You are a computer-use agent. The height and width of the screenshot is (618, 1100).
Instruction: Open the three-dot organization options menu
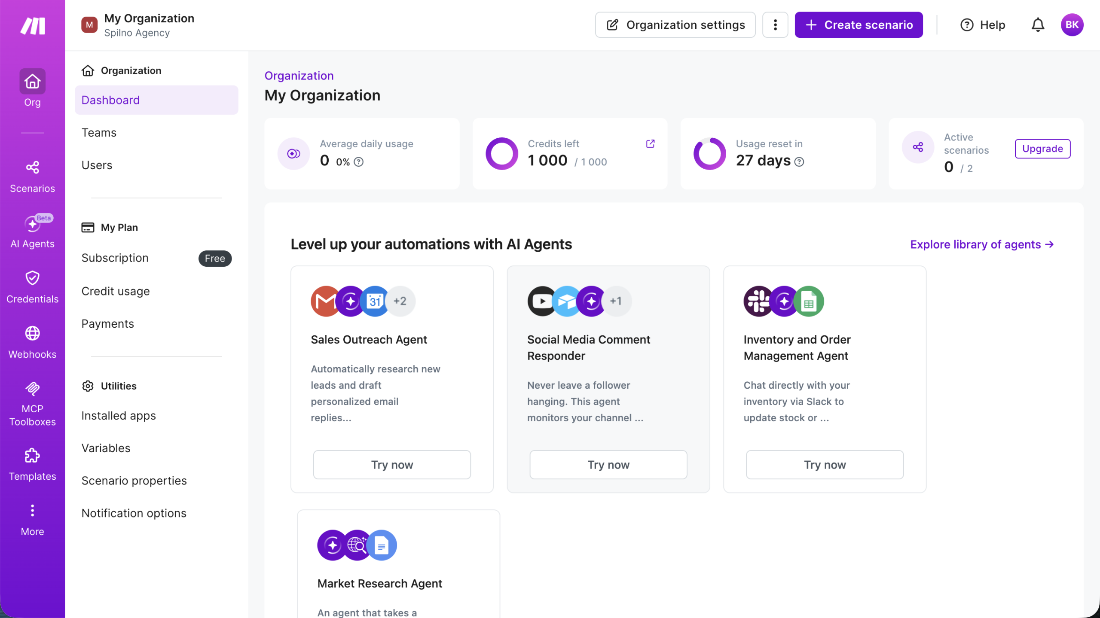point(775,25)
